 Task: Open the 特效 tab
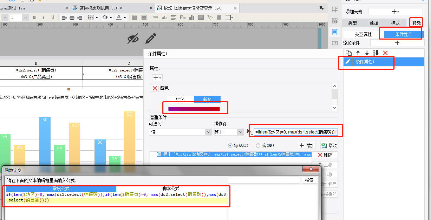pos(416,23)
